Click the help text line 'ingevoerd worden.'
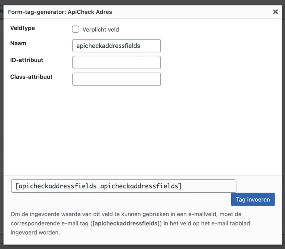Image resolution: width=285 pixels, height=249 pixels. pos(35,232)
